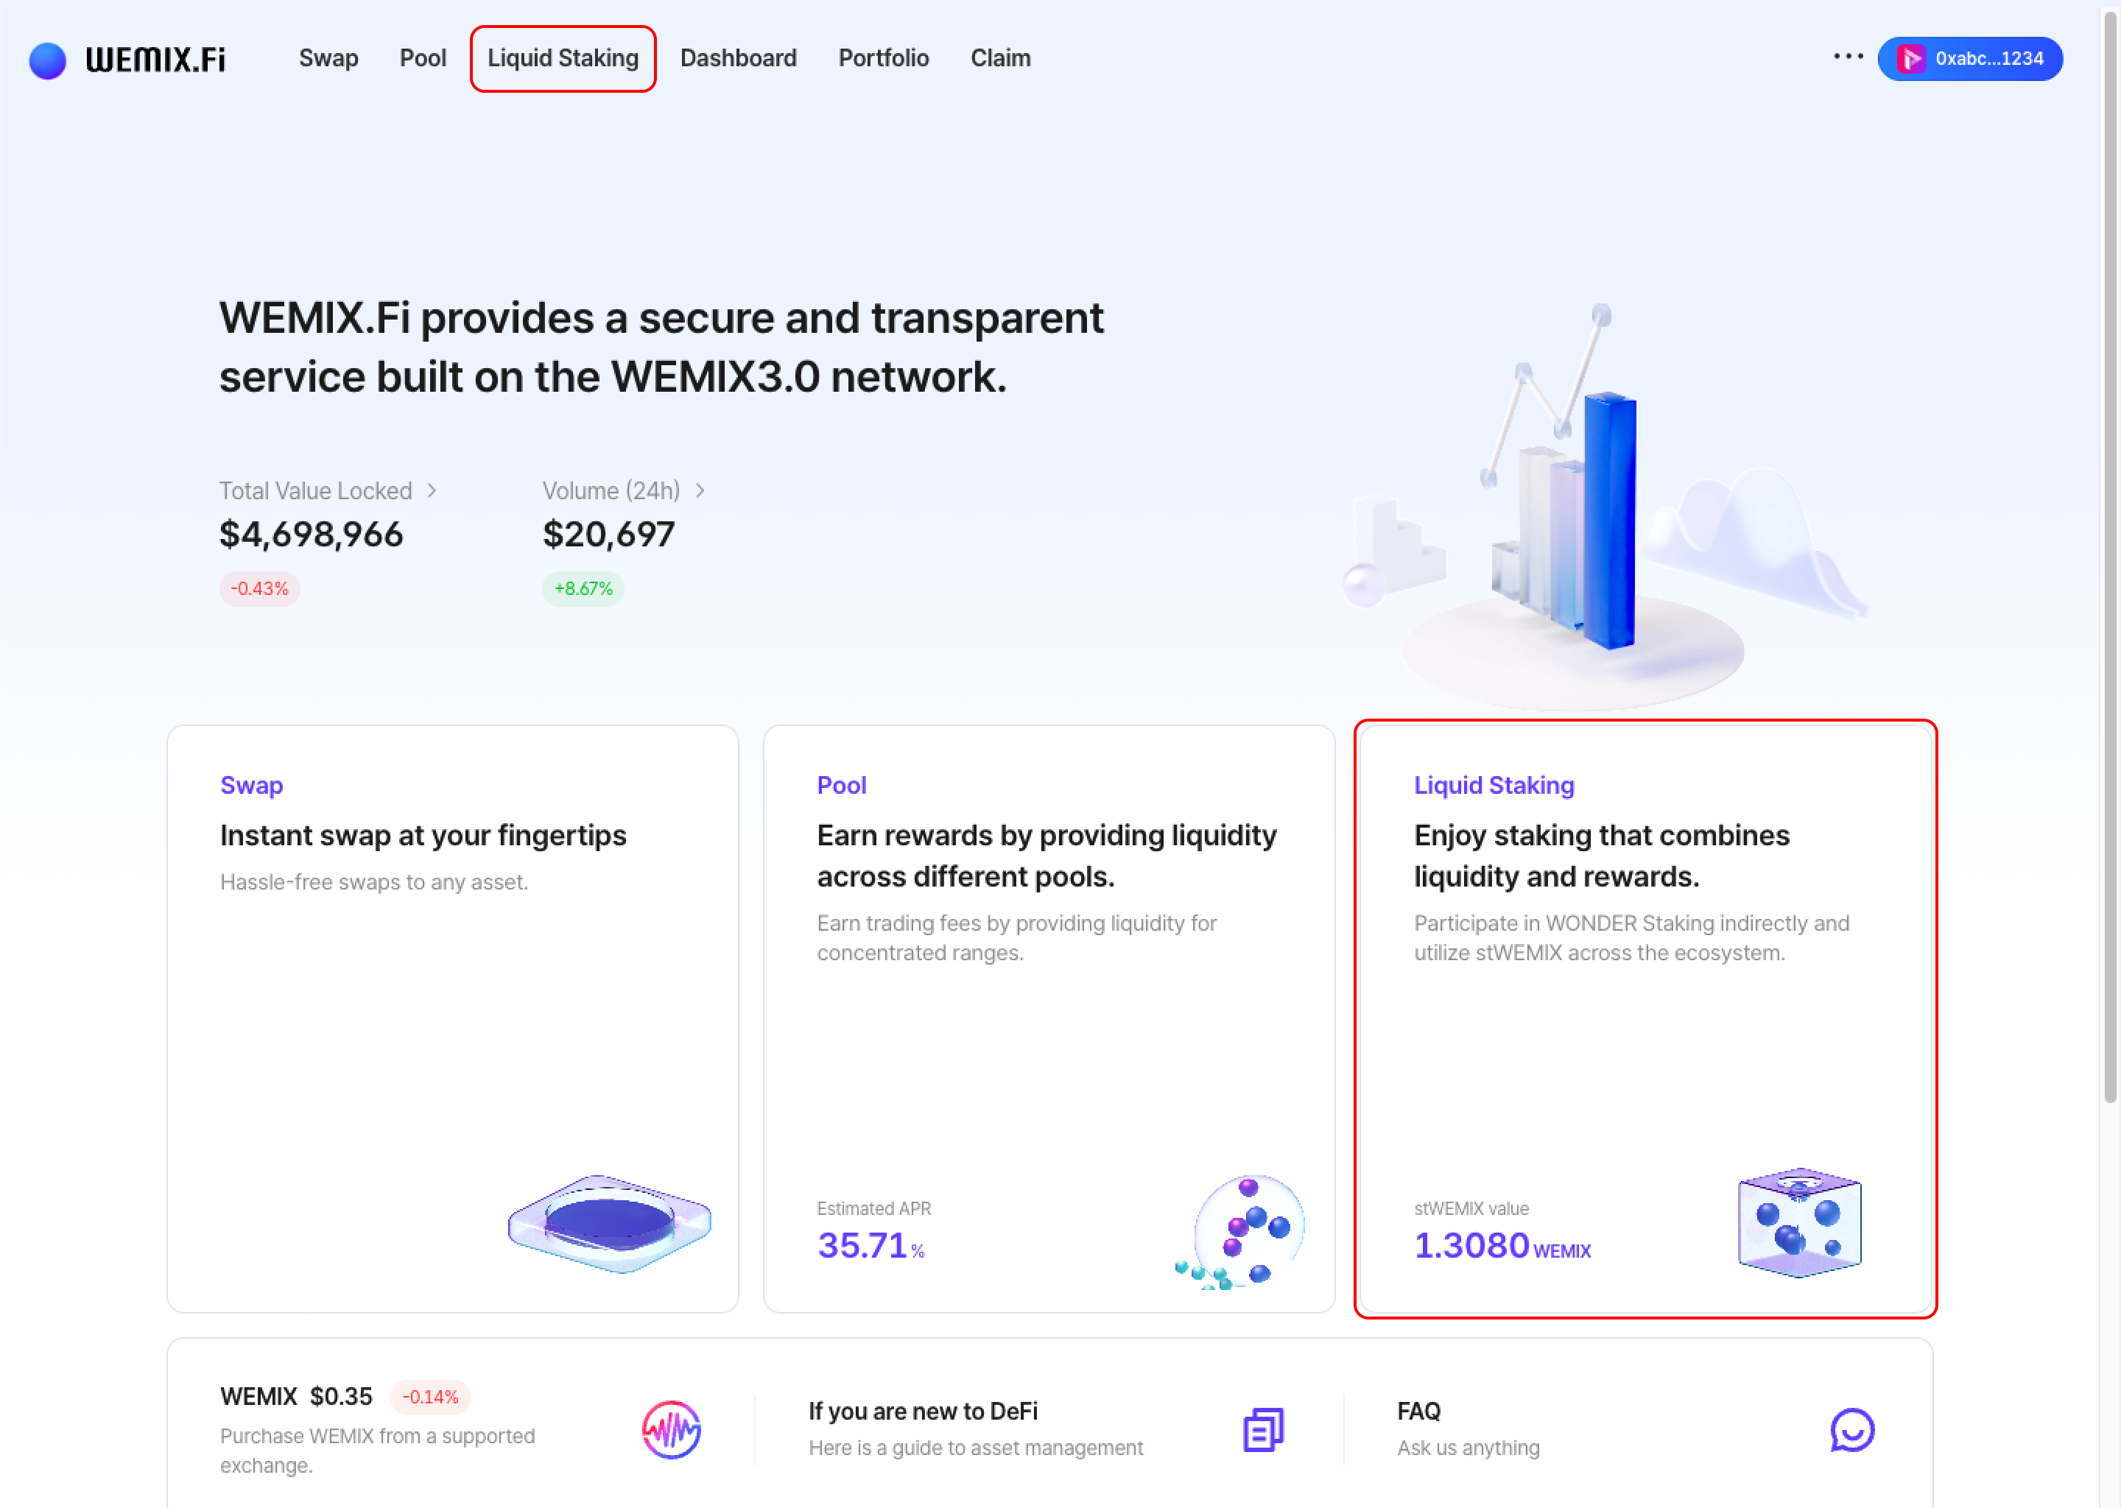
Task: Click the 0xabc...1234 wallet address button
Action: (x=1987, y=58)
